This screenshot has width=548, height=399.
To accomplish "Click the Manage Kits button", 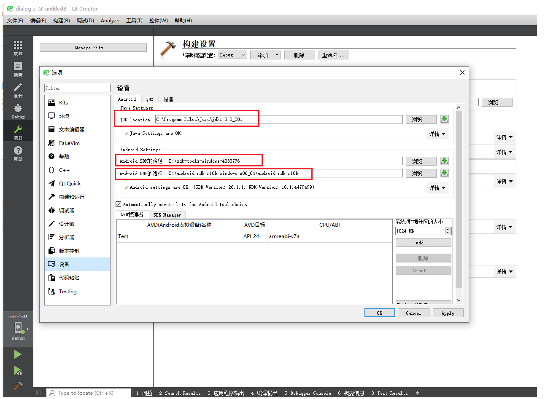I will [x=93, y=47].
